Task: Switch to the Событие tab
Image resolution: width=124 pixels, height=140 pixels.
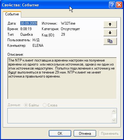Action: coord(12,14)
